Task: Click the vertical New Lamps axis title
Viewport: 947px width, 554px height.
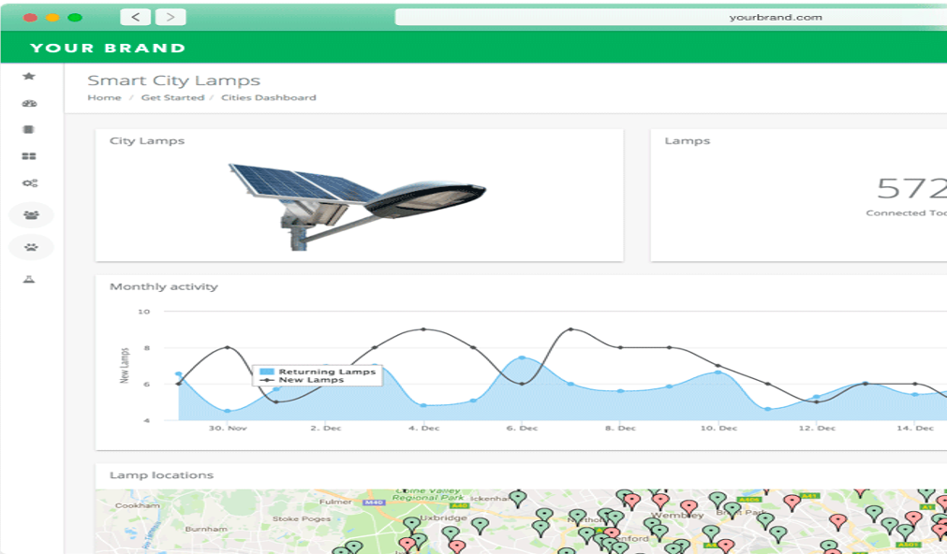Action: (125, 365)
